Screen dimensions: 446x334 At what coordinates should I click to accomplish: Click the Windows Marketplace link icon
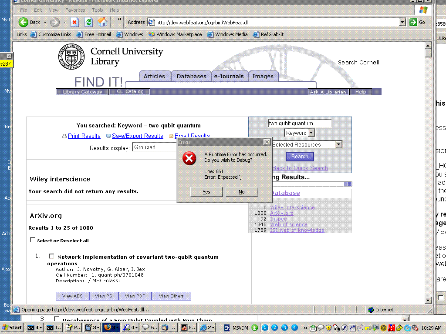point(151,34)
